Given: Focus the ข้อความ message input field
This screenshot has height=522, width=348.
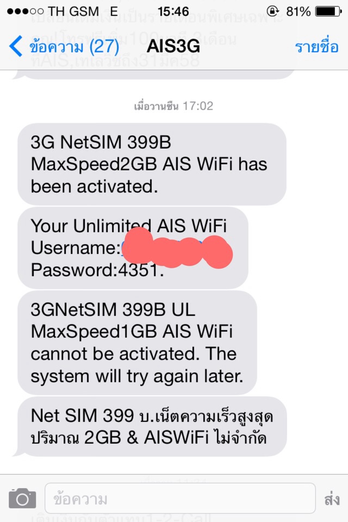Looking at the screenshot, I should [180, 499].
